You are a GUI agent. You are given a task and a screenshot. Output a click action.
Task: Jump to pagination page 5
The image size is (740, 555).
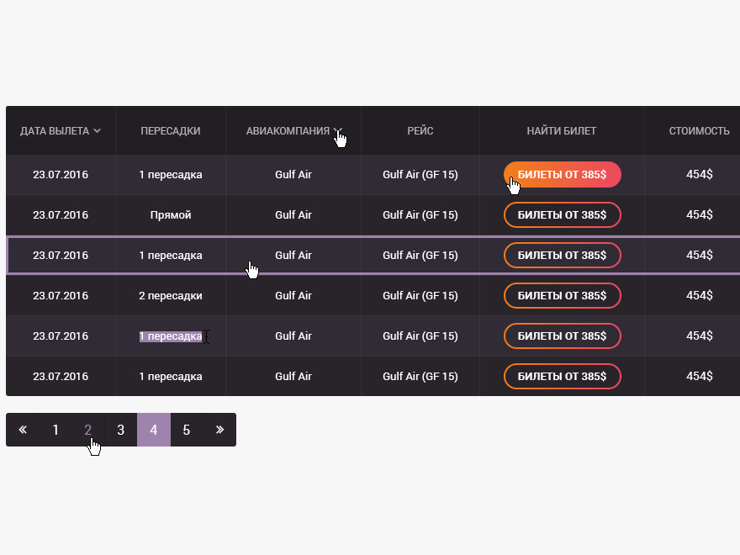coord(187,430)
